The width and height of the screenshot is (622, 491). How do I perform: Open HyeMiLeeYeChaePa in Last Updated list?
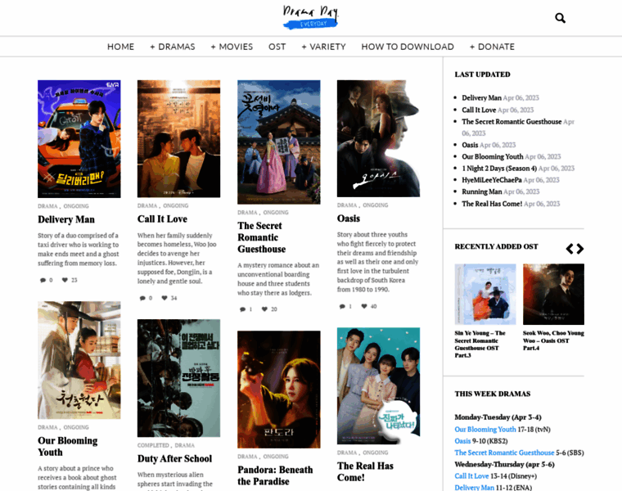pos(492,180)
